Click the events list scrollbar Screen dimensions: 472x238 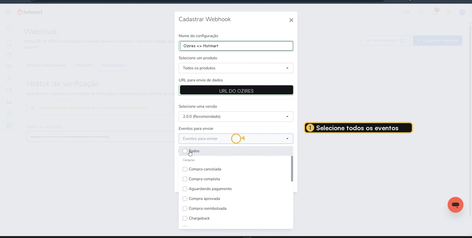(x=292, y=169)
